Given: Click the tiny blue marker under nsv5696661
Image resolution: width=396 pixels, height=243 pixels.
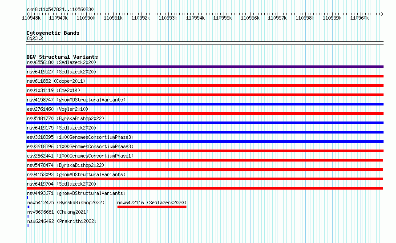Looking at the screenshot, I should tap(28, 216).
